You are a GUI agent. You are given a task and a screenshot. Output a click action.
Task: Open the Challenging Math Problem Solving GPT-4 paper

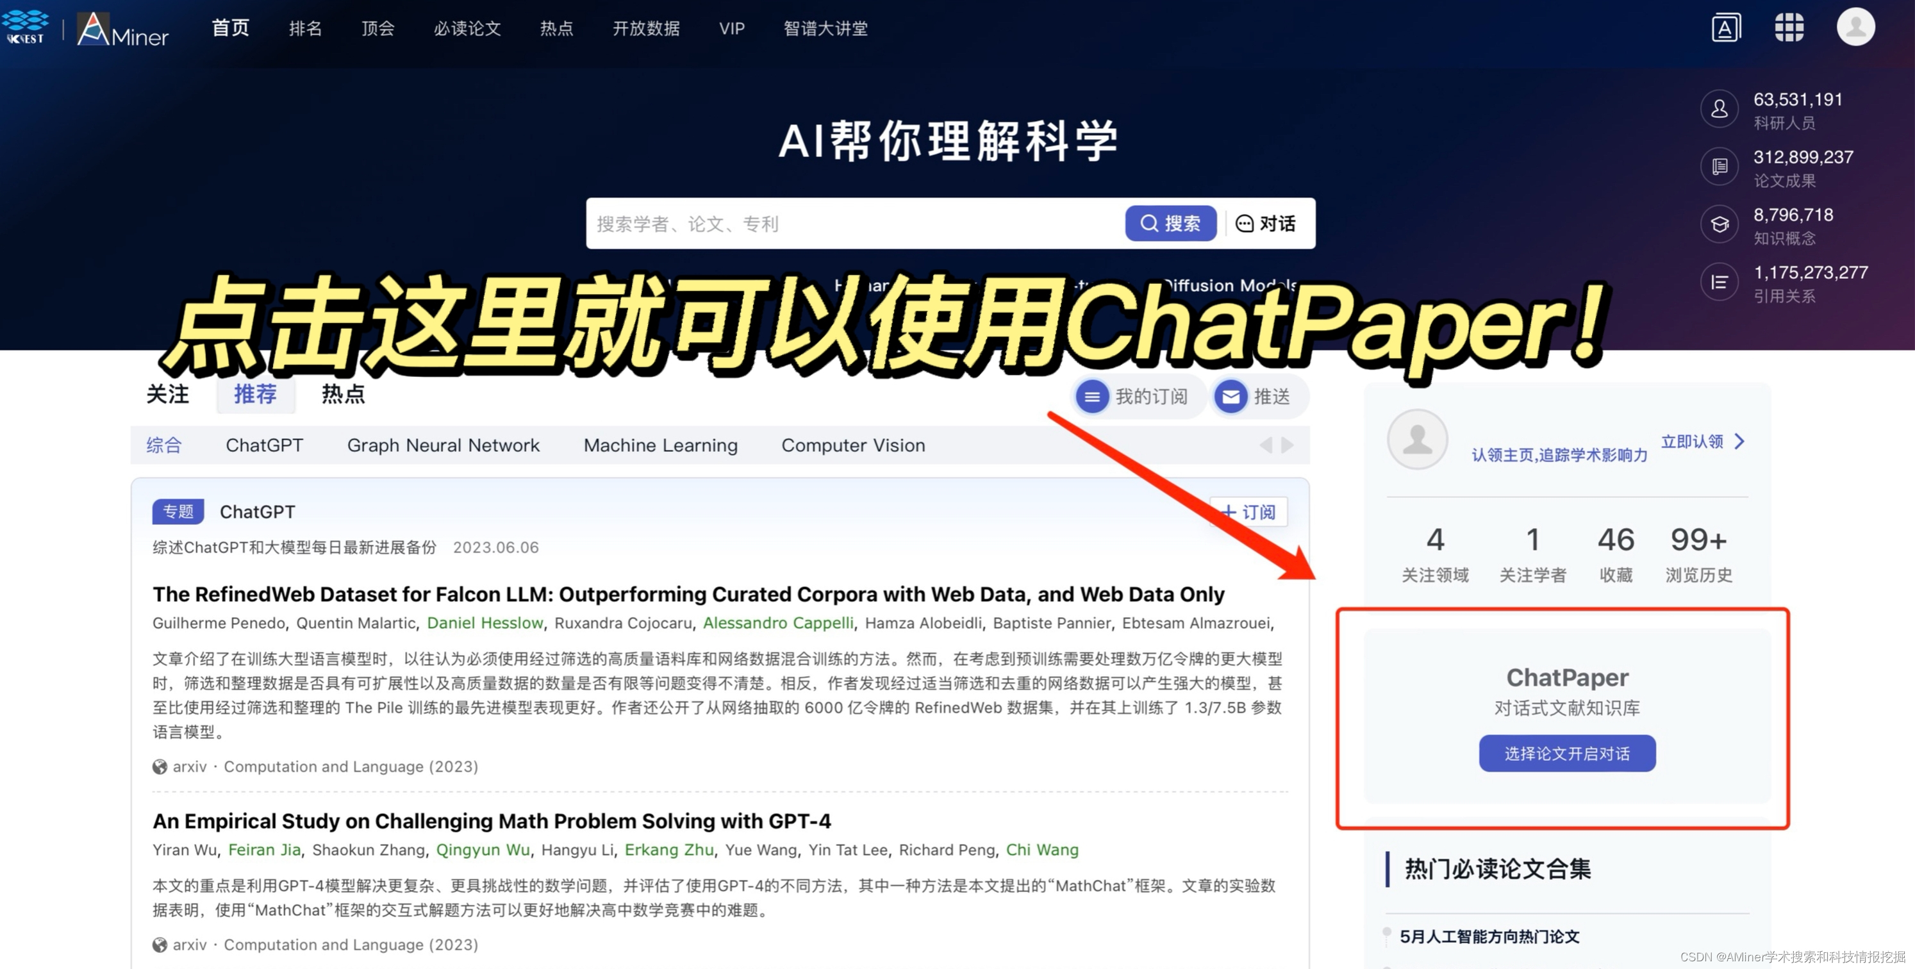point(492,822)
